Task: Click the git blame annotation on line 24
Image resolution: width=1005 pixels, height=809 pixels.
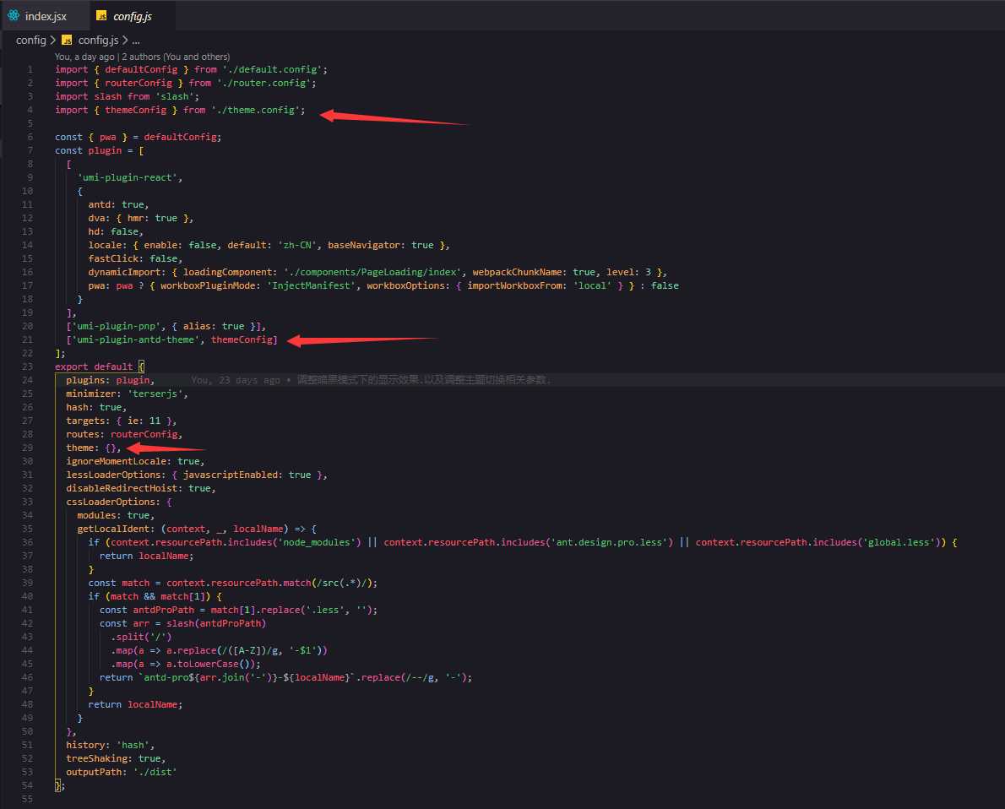Action: (x=371, y=380)
